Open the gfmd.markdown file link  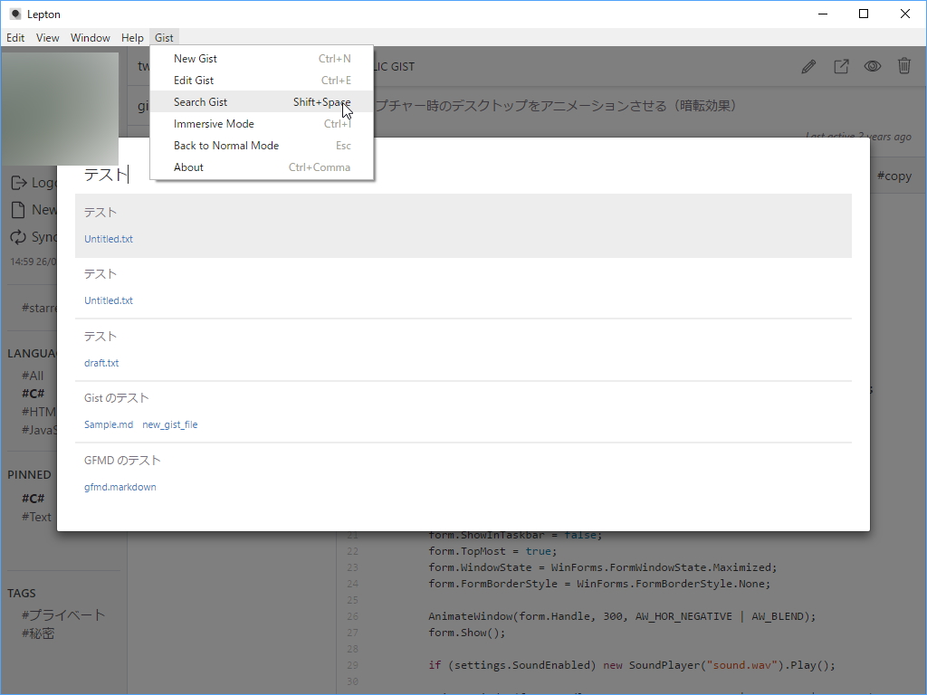(120, 487)
